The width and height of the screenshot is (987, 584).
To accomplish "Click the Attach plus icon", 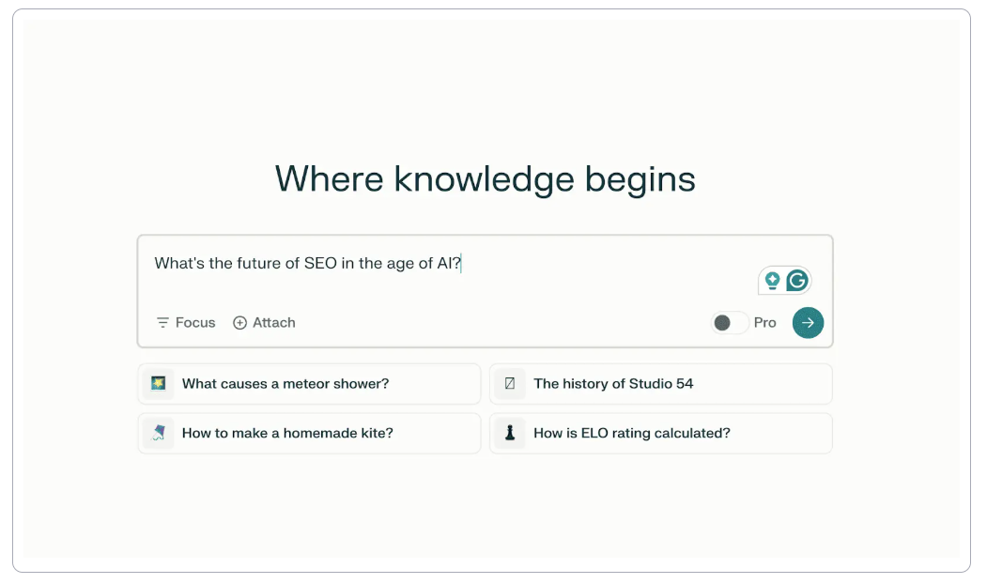I will pos(241,322).
